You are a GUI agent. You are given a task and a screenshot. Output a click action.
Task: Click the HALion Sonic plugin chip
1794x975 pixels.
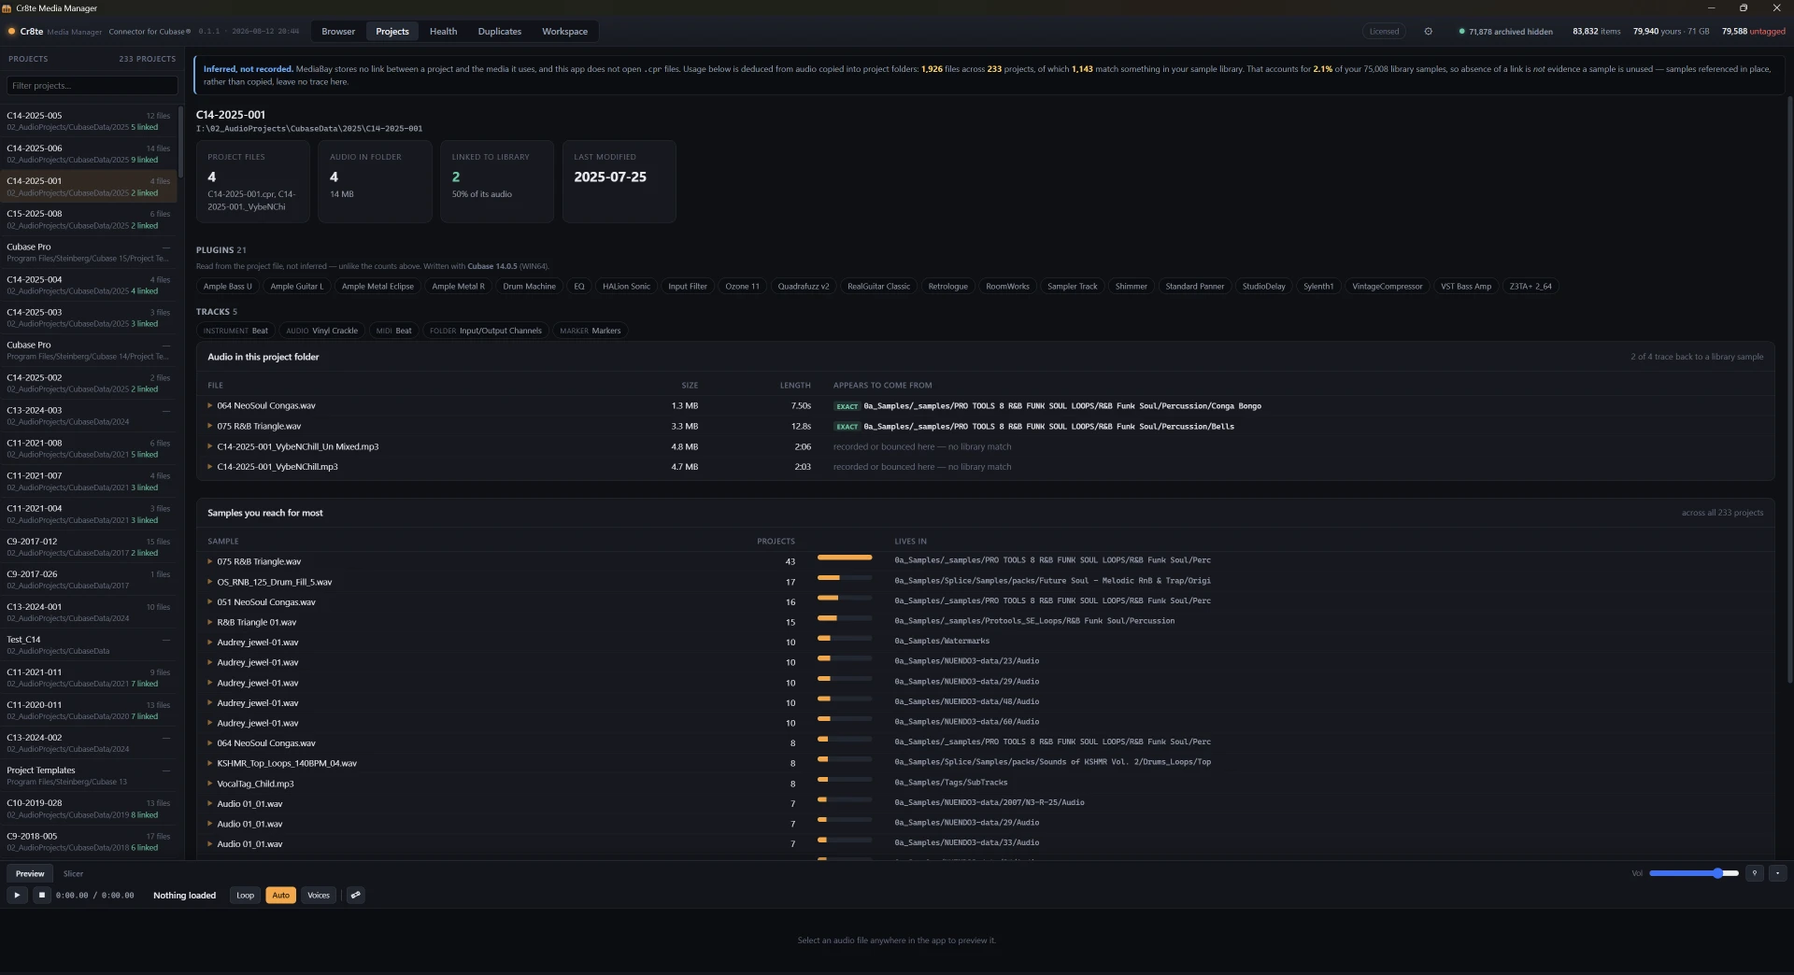(x=626, y=286)
